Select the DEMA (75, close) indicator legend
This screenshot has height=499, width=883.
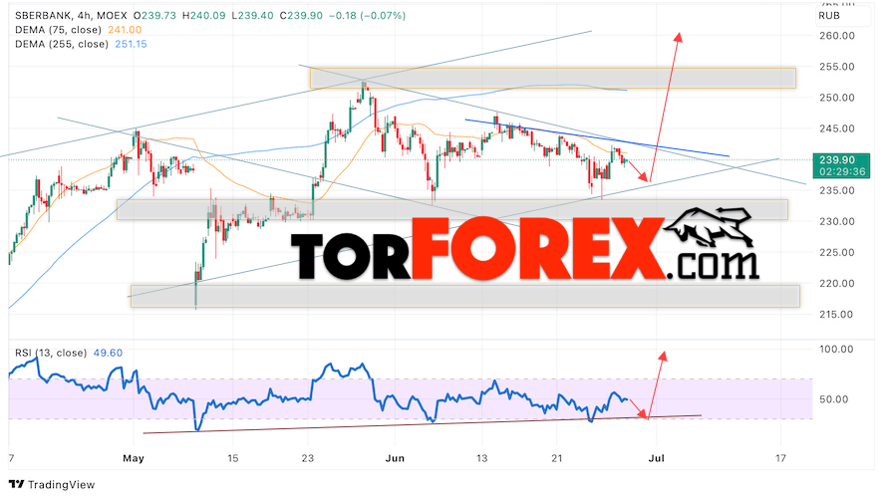point(58,30)
